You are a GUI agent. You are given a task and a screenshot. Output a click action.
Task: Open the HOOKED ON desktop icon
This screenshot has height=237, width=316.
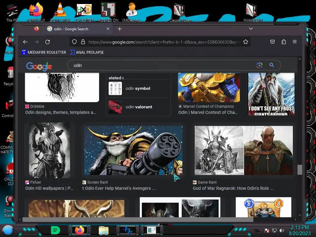(x=108, y=12)
